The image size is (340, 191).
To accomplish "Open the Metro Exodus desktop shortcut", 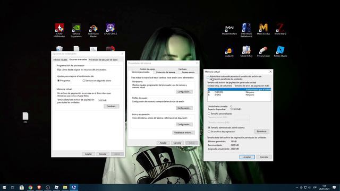I will (x=263, y=29).
